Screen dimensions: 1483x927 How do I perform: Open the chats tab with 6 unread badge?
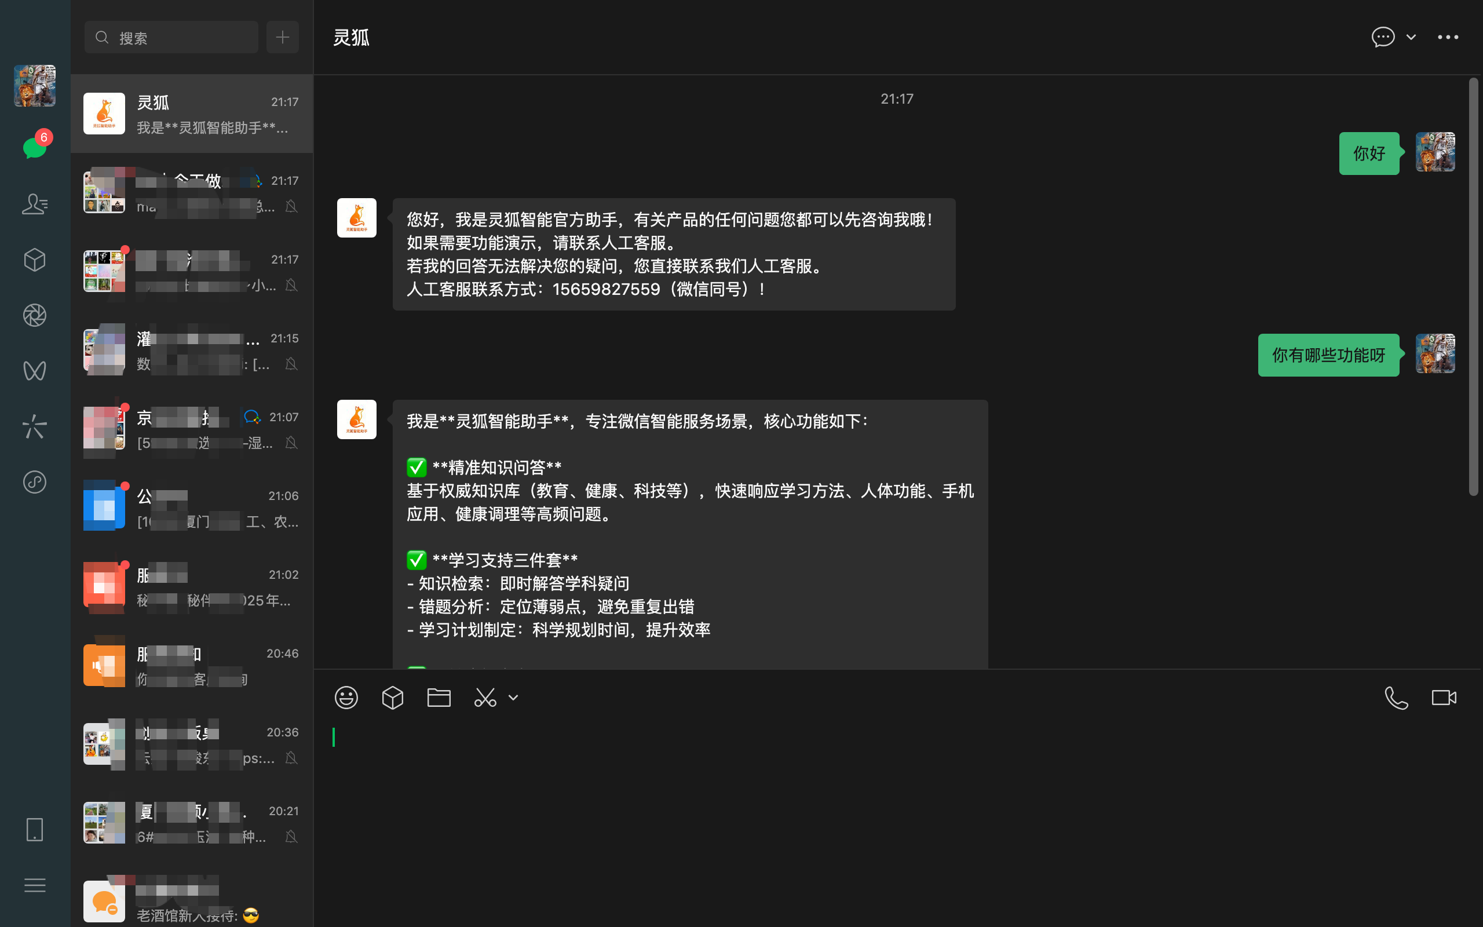pyautogui.click(x=34, y=148)
